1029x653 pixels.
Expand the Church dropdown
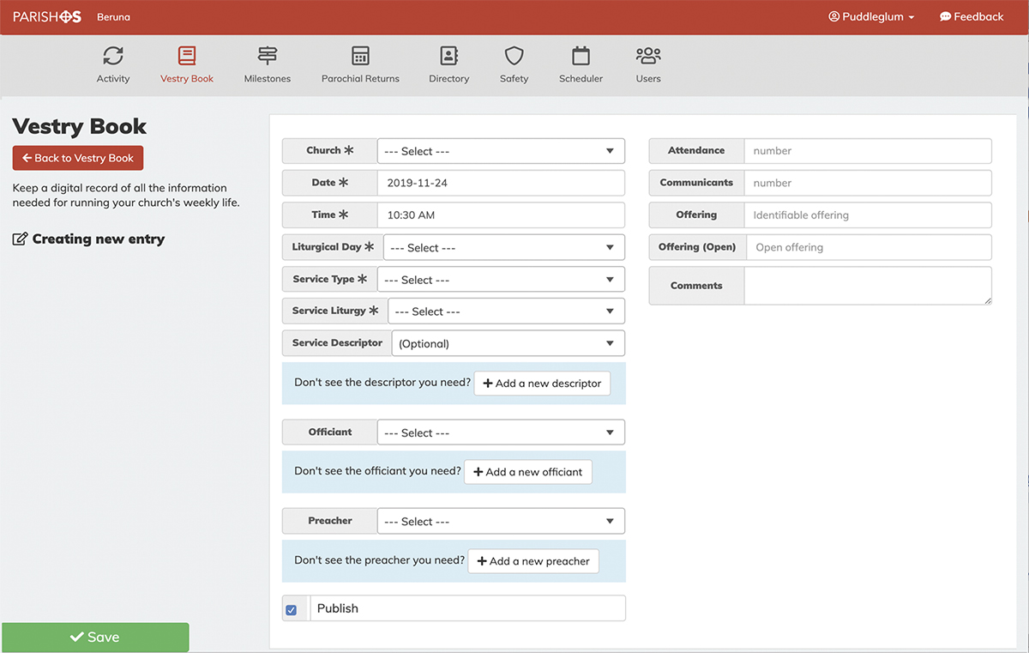pos(501,151)
